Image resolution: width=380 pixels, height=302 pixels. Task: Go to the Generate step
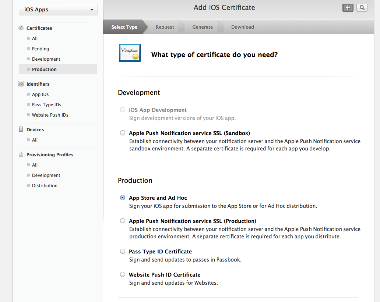[x=203, y=27]
